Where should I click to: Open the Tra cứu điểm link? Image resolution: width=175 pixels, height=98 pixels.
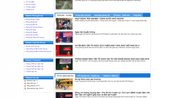coord(30,2)
